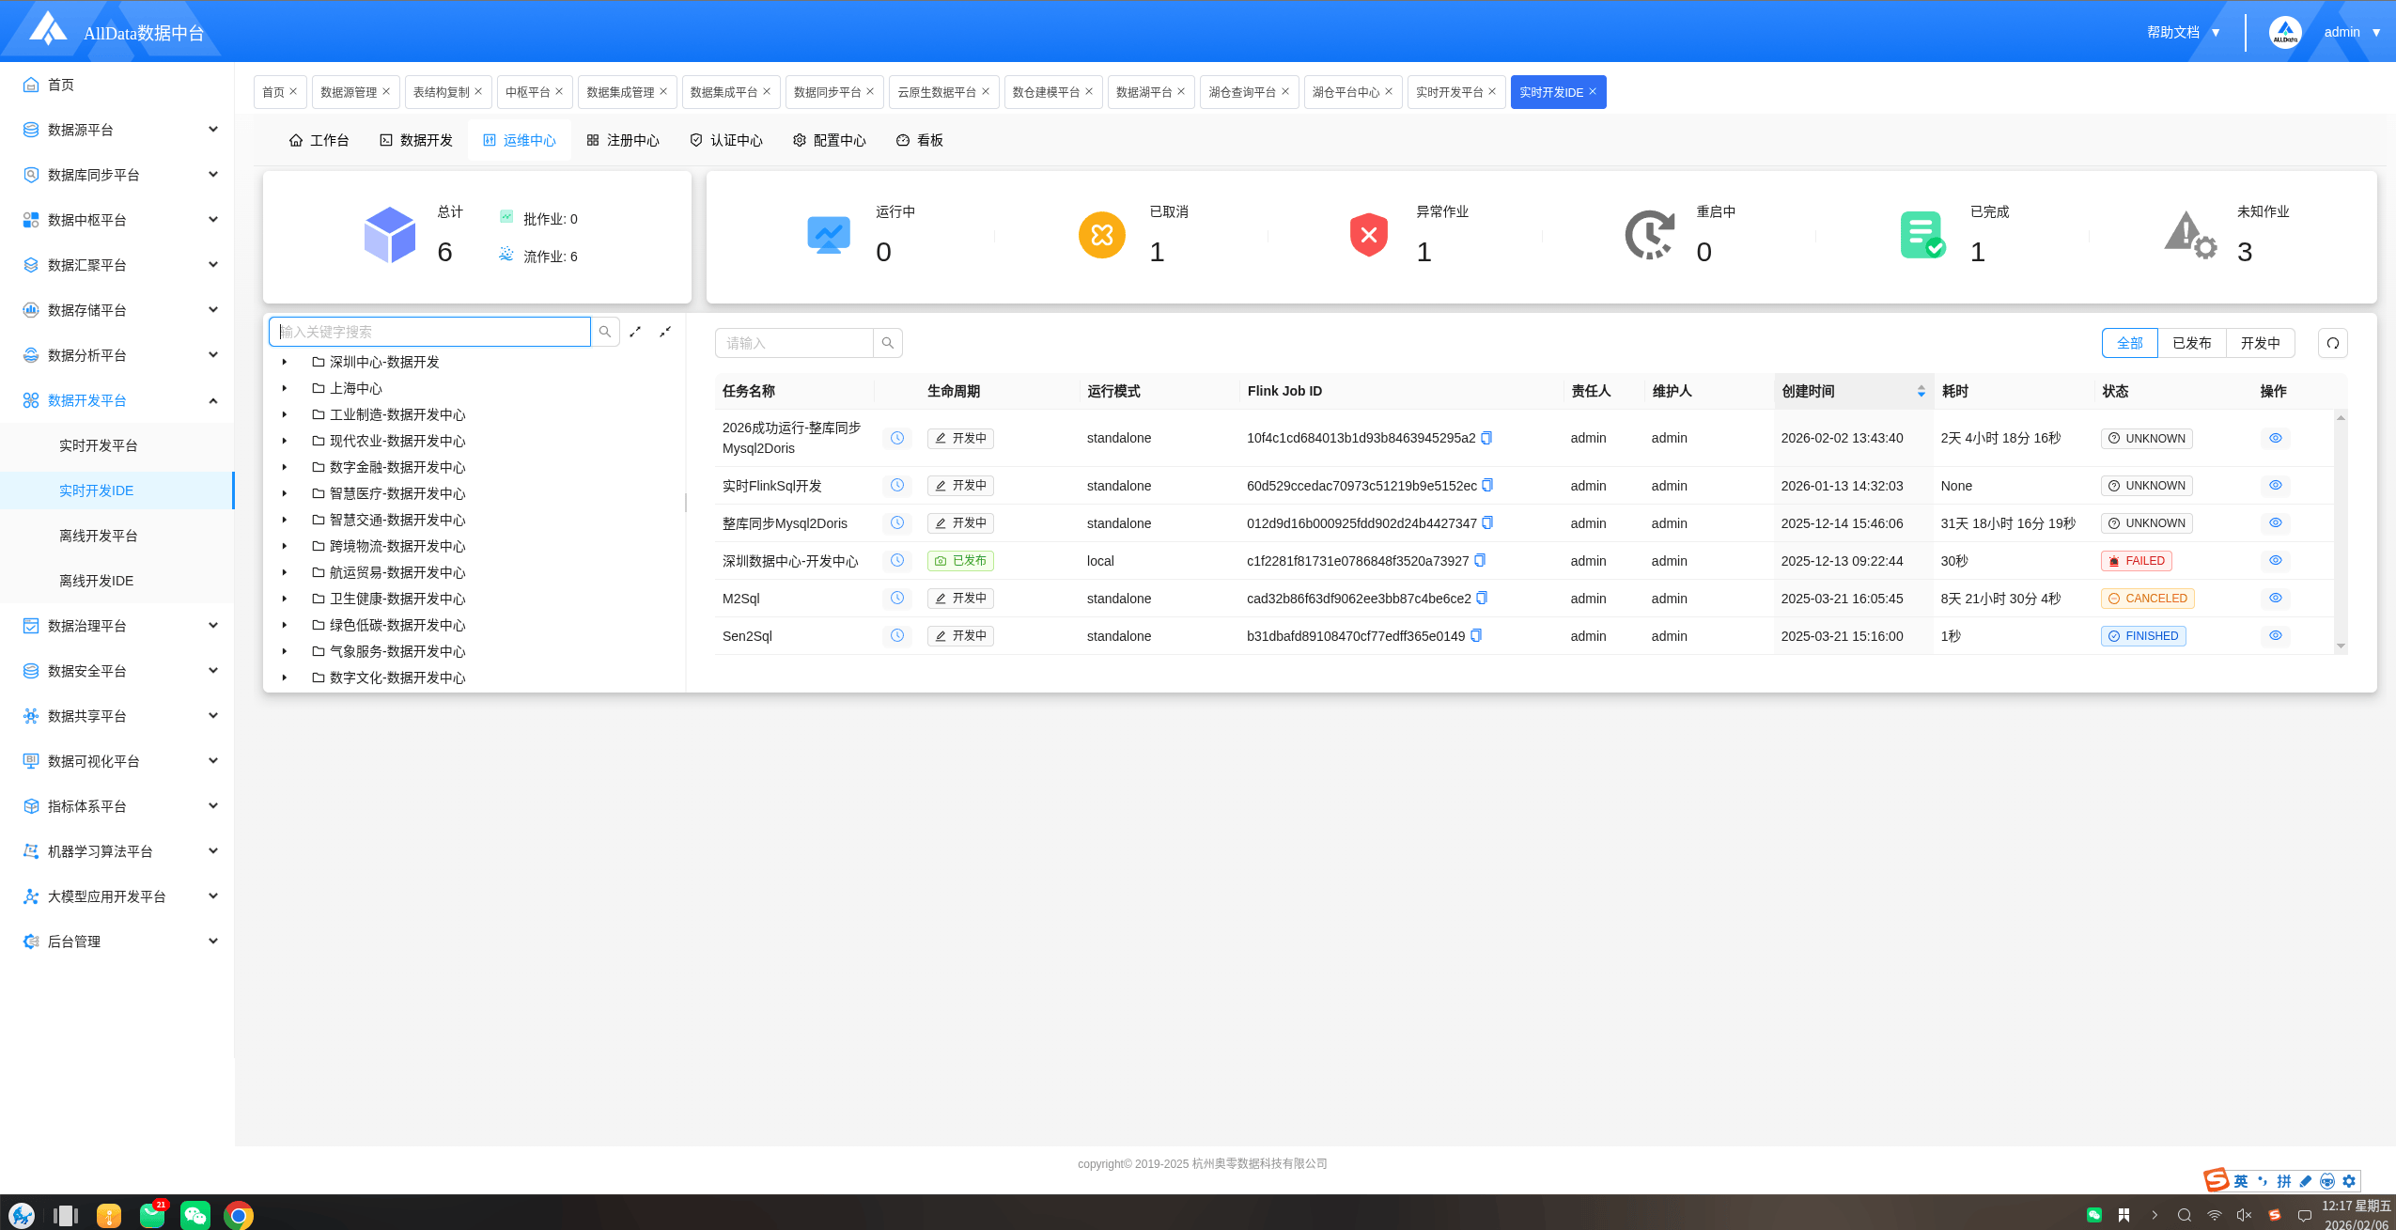Open Chrome from the taskbar

[239, 1215]
